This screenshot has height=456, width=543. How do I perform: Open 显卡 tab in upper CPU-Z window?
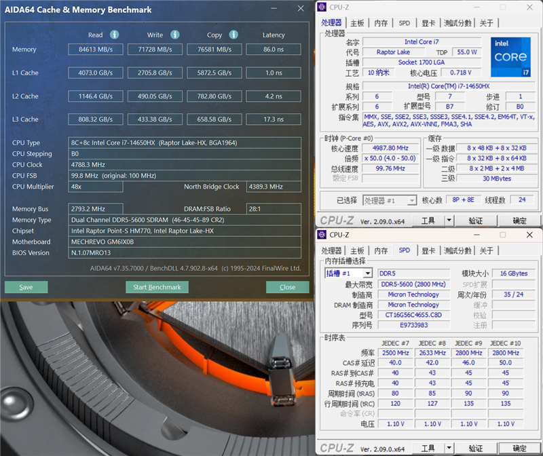tap(428, 23)
